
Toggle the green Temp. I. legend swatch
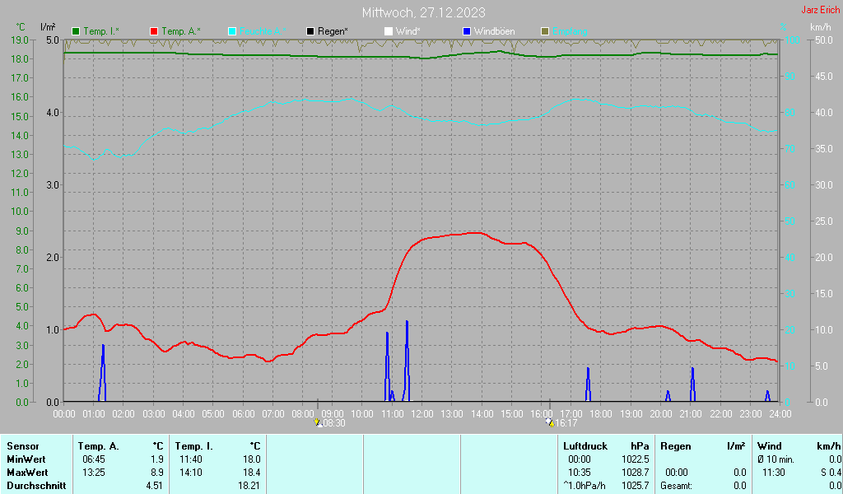77,31
